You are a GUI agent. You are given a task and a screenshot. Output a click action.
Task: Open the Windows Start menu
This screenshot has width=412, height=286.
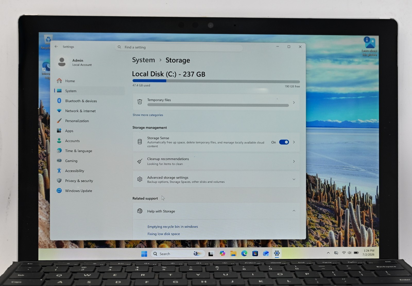[144, 254]
